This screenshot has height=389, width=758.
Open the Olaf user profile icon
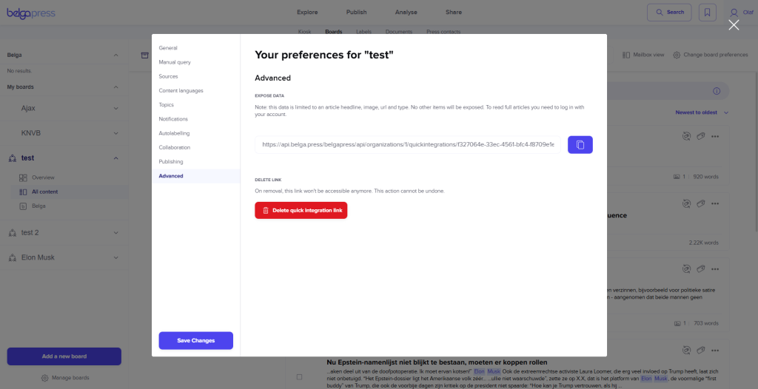[734, 13]
